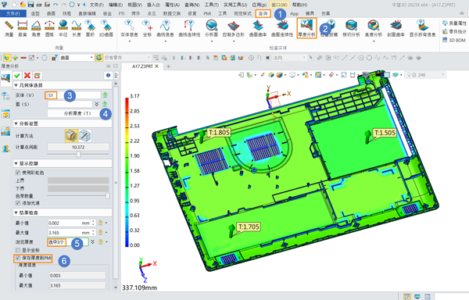Viewport: 469px width, 300px height.
Task: Open the 距离 distance measurement tool
Action: (23, 28)
